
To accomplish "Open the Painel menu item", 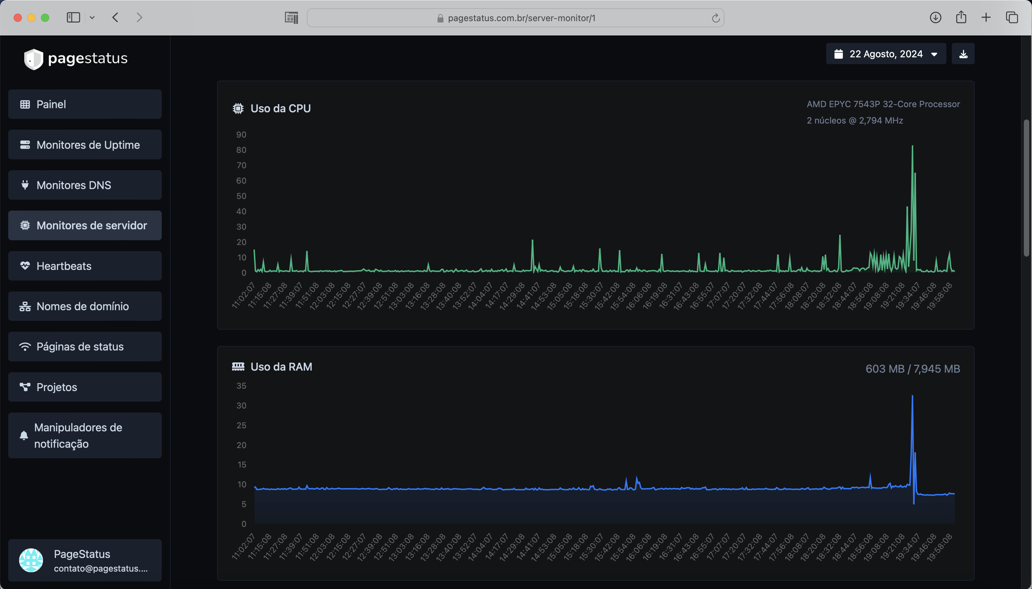I will [x=85, y=104].
